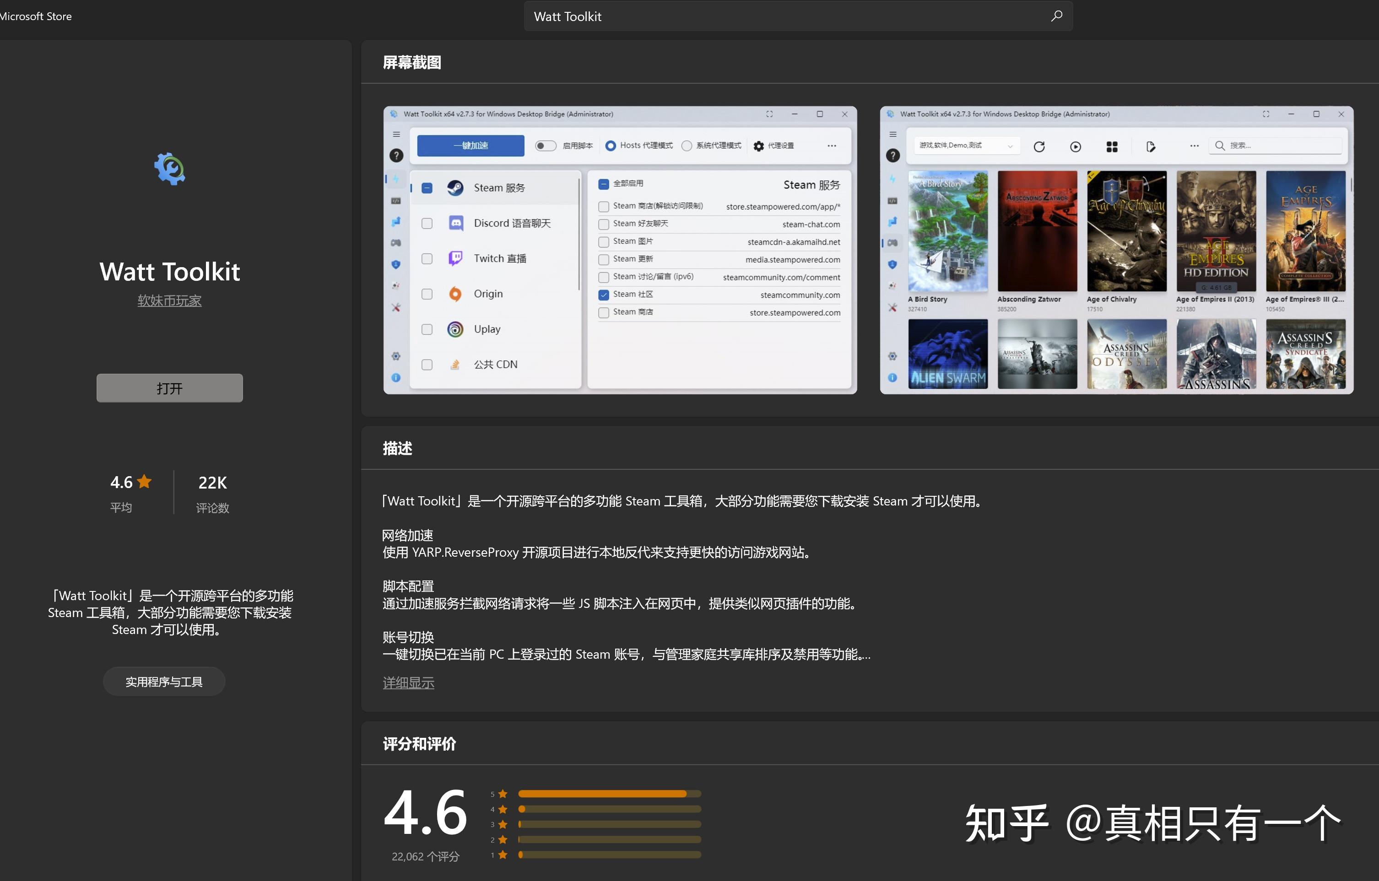
Task: Open the Absconding Zatwor game cover
Action: pyautogui.click(x=1037, y=231)
